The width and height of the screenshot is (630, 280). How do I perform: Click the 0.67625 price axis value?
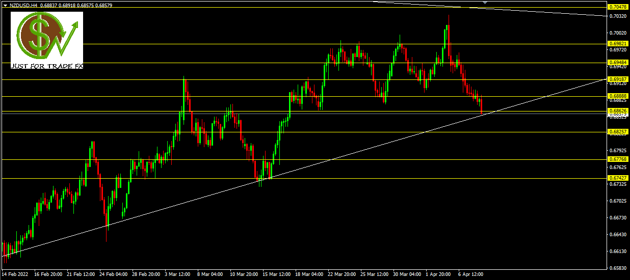(x=618, y=167)
